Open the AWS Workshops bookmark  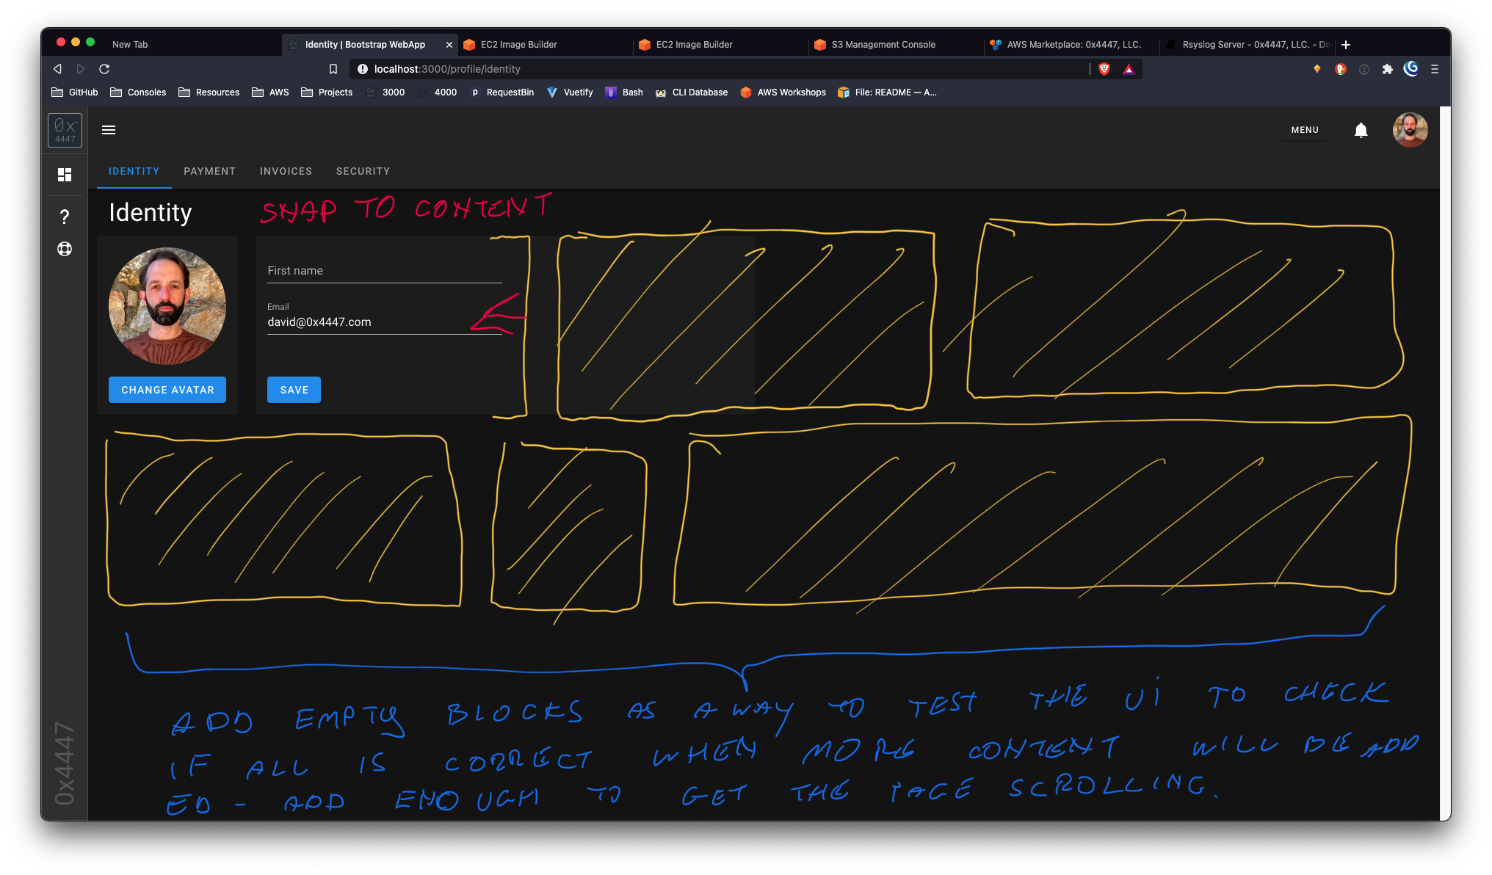(783, 92)
